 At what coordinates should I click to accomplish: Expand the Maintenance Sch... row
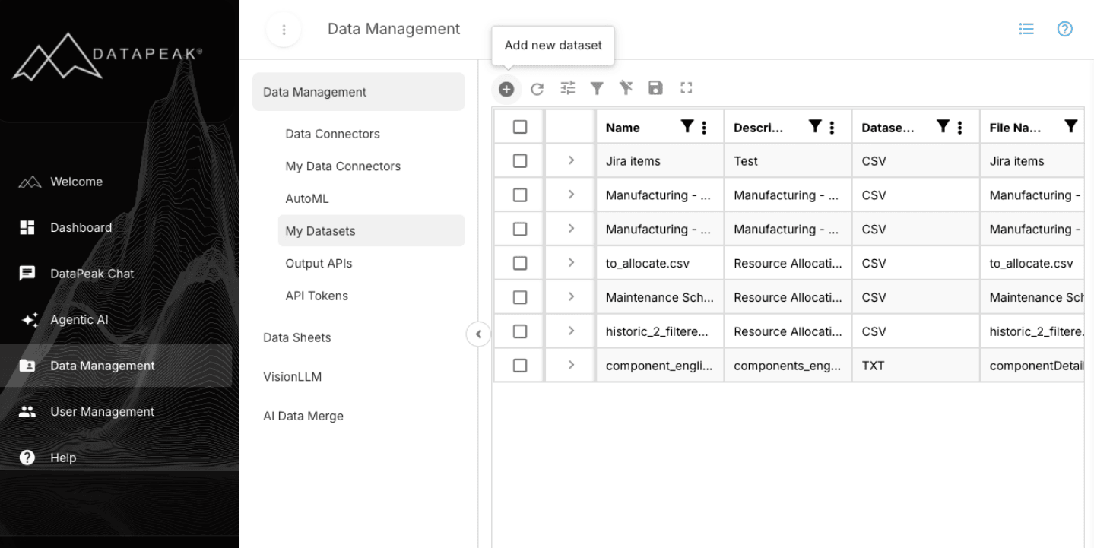[x=571, y=296]
